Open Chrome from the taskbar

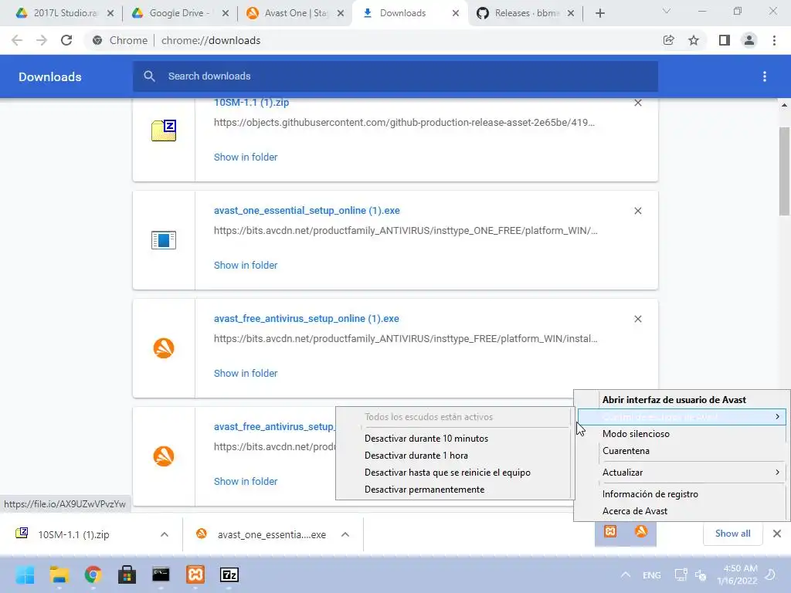coord(93,574)
